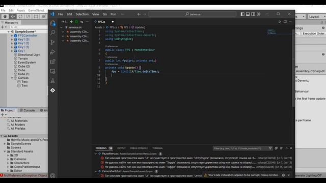The height and width of the screenshot is (183, 326).
Task: Collapse all entries in Problems panel
Action: pyautogui.click(x=276, y=148)
